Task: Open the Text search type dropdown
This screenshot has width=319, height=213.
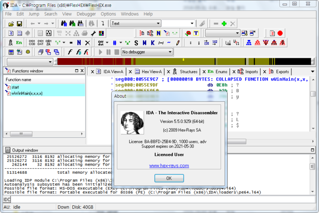Action: [x=158, y=23]
